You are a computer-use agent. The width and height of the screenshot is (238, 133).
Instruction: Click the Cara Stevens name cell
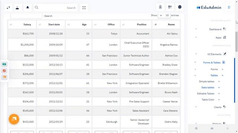point(166,111)
